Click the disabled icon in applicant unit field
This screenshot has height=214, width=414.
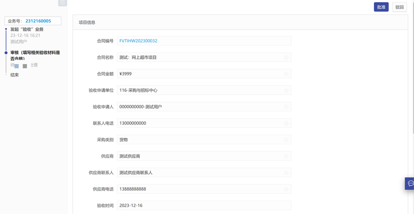(286, 91)
